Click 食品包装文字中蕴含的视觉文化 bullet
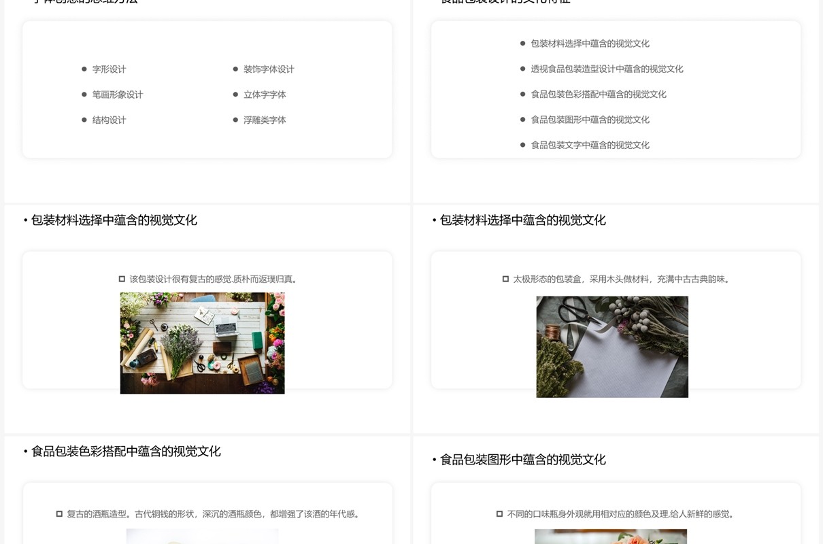The width and height of the screenshot is (823, 544). pyautogui.click(x=590, y=145)
